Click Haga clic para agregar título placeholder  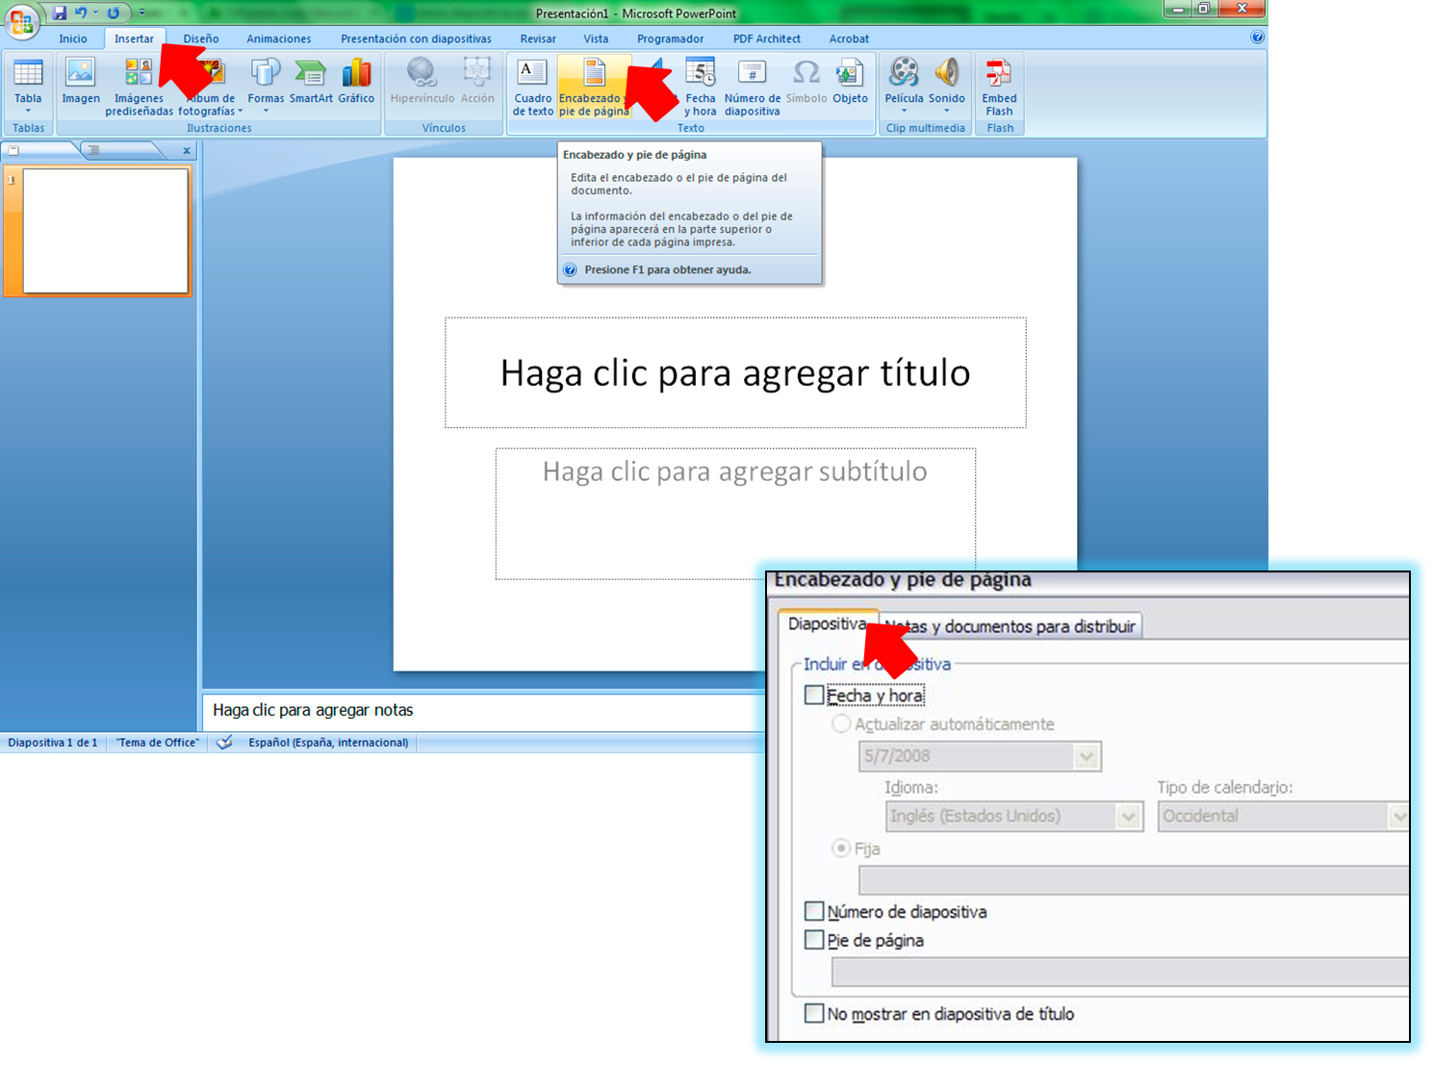click(735, 372)
